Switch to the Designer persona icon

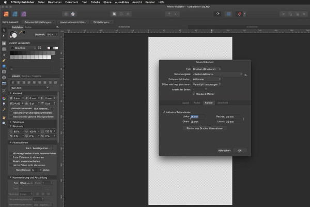click(15, 14)
